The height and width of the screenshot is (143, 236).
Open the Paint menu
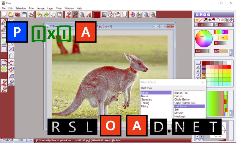32,9
